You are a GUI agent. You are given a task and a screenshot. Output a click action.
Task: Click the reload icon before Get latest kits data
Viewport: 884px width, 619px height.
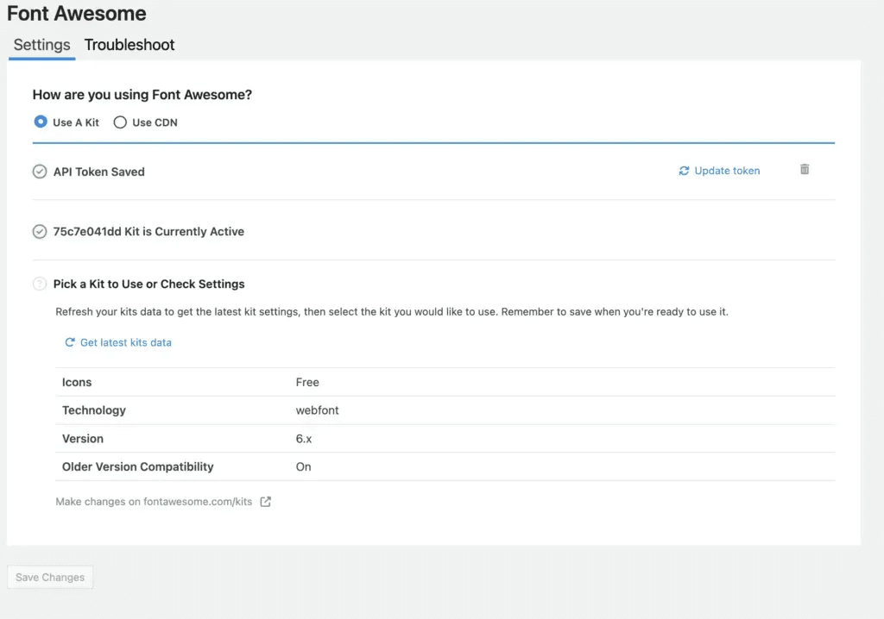(70, 342)
